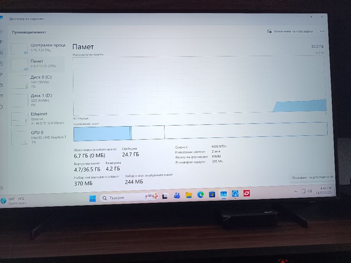Click the memory usage graph
Screen dimensions: 351x263
click(x=199, y=86)
